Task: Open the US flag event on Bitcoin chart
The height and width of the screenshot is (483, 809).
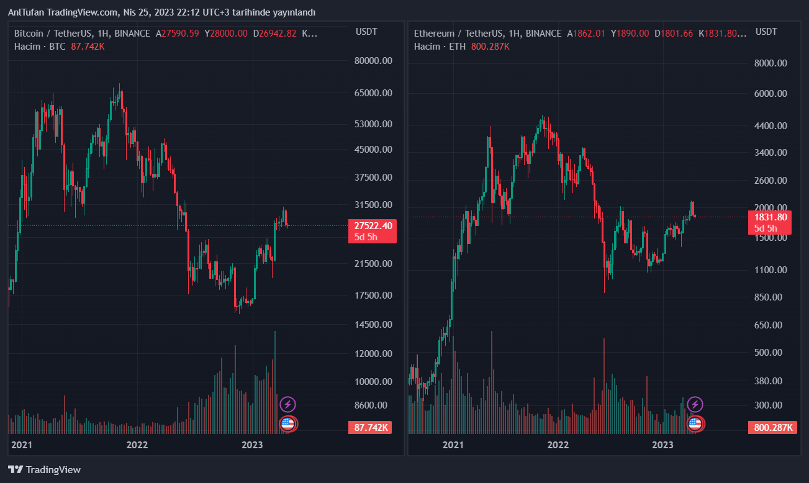Action: click(287, 424)
